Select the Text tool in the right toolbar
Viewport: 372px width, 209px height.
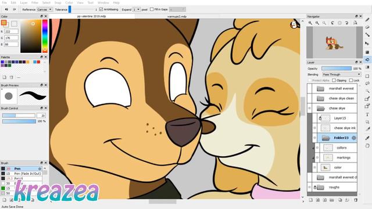367,114
